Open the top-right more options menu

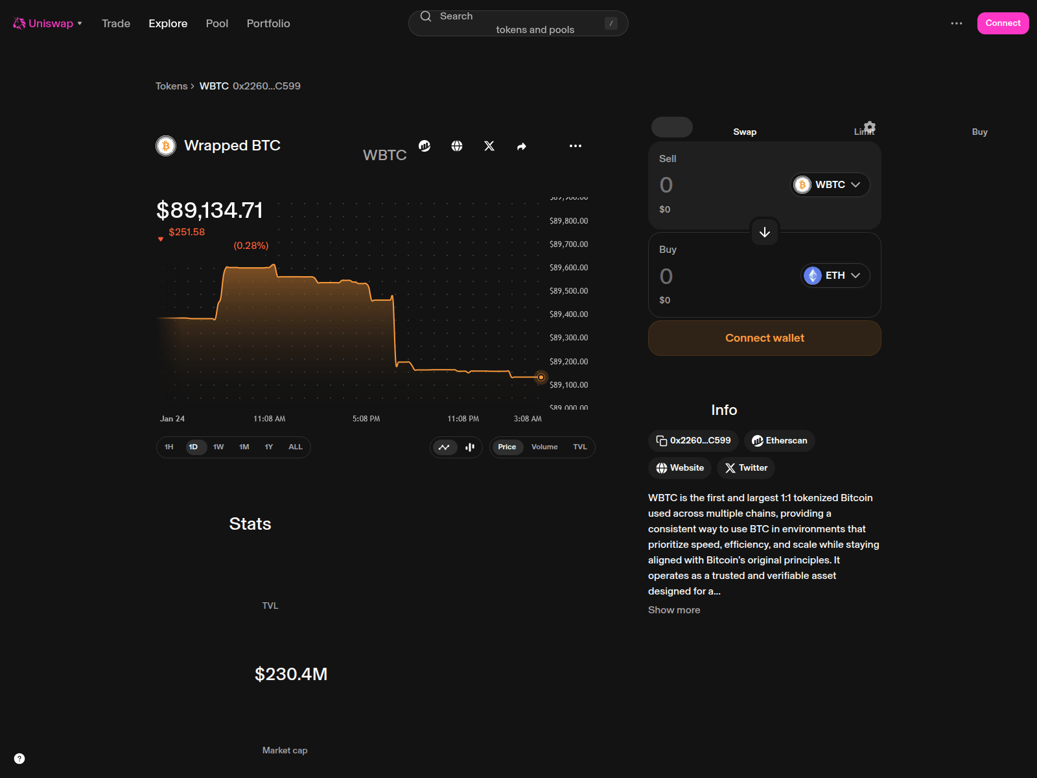coord(957,23)
